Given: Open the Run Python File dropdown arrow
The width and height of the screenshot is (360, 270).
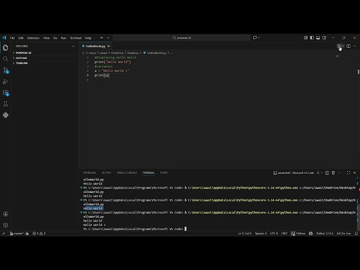Looking at the screenshot, I should tap(343, 46).
